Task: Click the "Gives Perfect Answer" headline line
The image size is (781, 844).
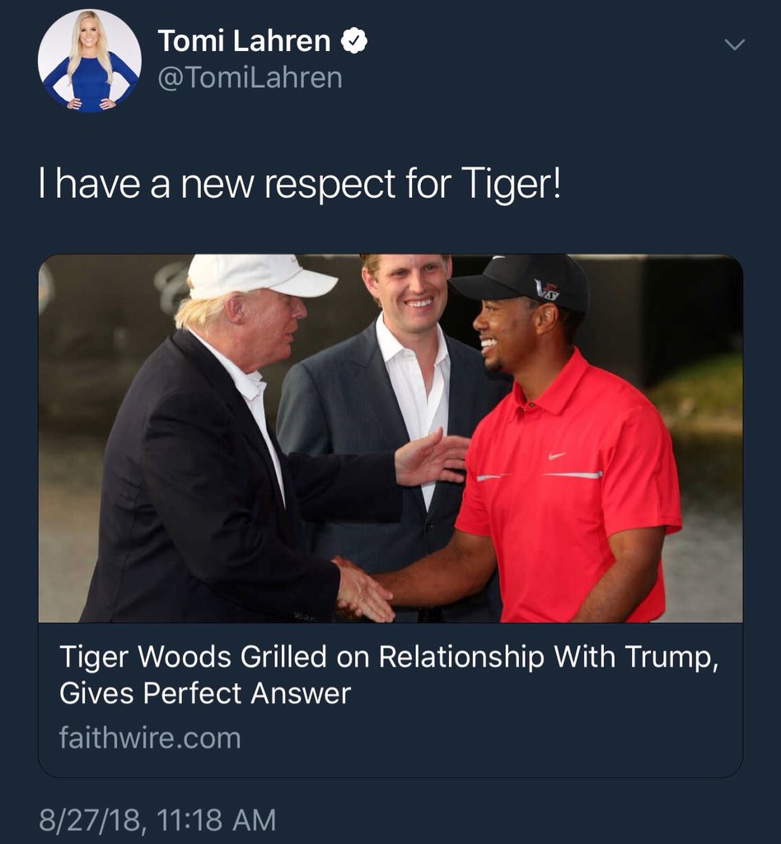Action: coord(205,693)
